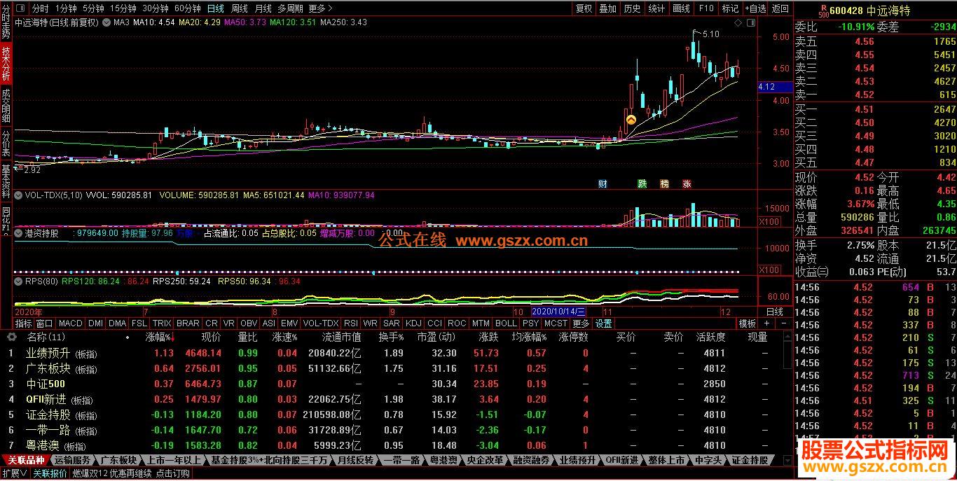Switch indicator to KDJ
This screenshot has width=957, height=481.
[x=414, y=323]
